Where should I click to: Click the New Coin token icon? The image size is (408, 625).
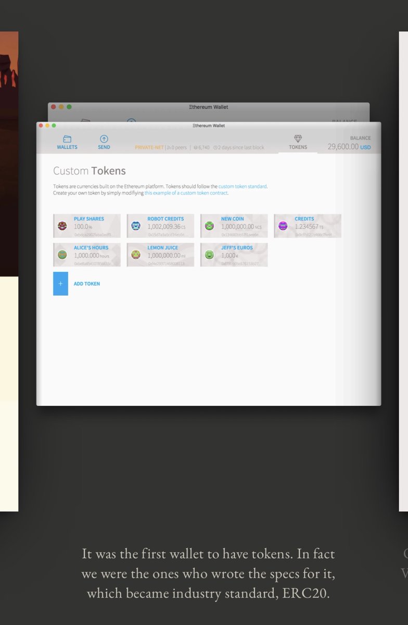(x=209, y=226)
